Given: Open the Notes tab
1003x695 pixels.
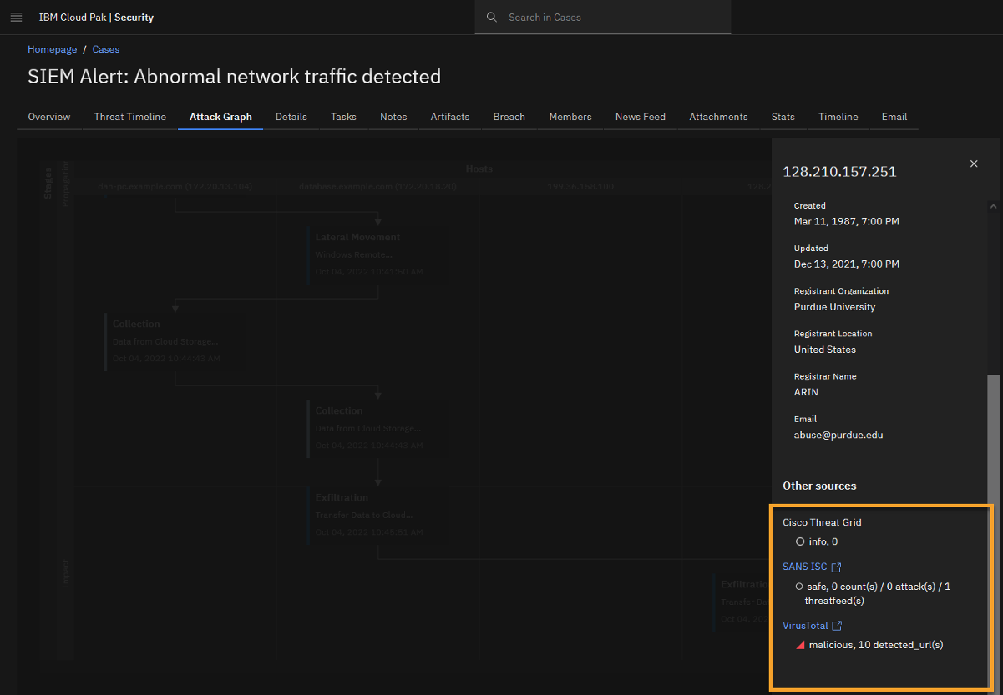Looking at the screenshot, I should (393, 117).
